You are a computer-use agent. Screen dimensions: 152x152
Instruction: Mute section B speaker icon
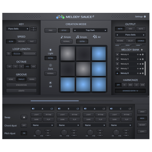(x=59, y=109)
